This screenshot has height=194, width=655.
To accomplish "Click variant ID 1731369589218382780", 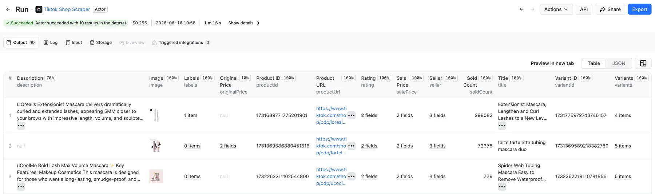I will point(581,146).
